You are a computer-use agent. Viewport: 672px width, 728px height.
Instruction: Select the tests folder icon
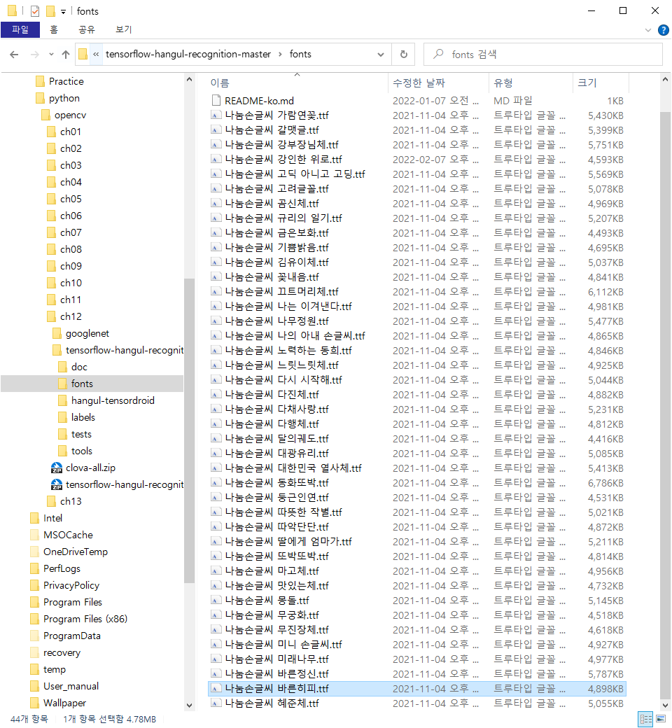(x=62, y=434)
